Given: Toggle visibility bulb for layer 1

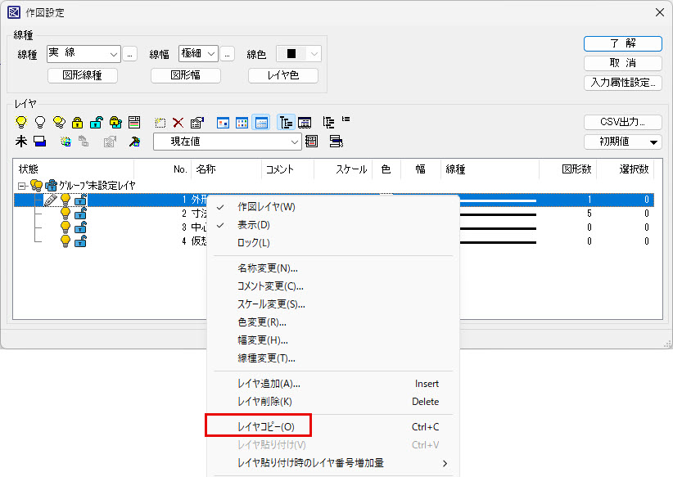Looking at the screenshot, I should (65, 200).
